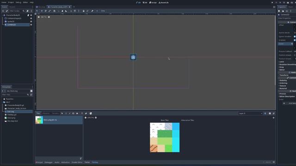Expand the Rotation Smoothing section

pyautogui.click(x=287, y=65)
